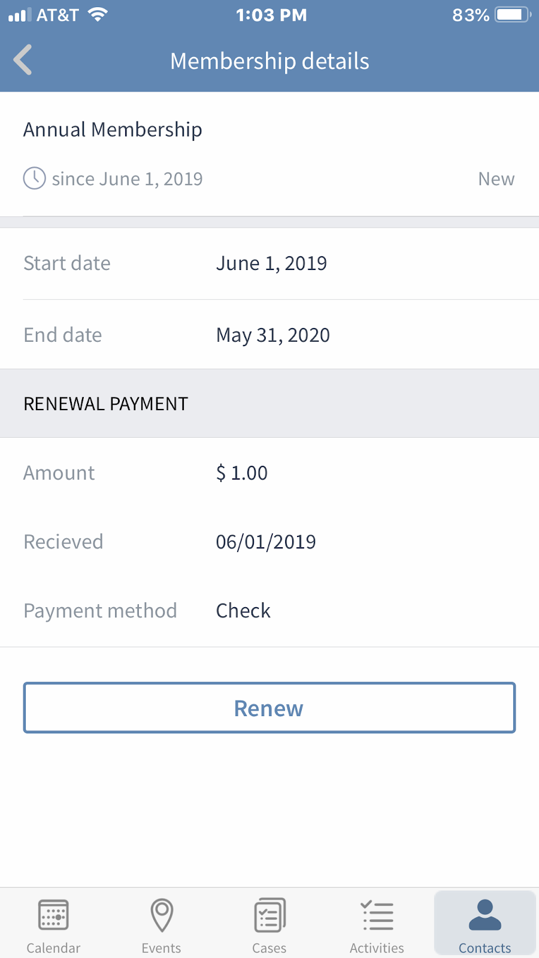This screenshot has width=539, height=958.
Task: Select the Start date June 1, 2019 value
Action: (271, 263)
